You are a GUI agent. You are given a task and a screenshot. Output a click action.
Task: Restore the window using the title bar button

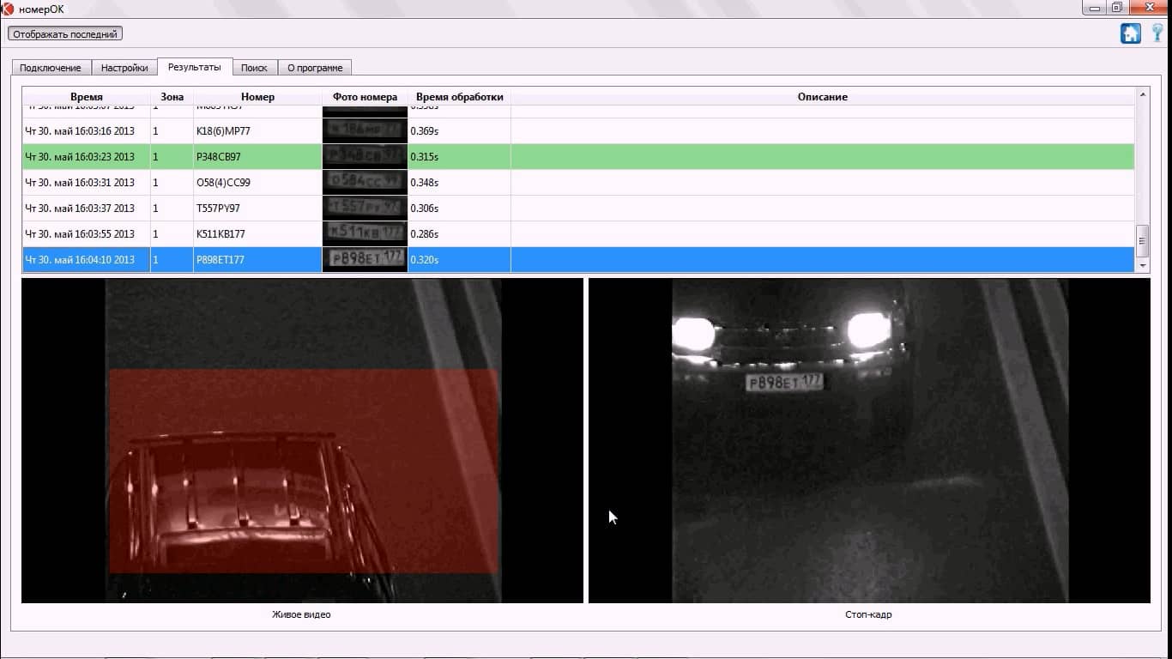point(1116,8)
